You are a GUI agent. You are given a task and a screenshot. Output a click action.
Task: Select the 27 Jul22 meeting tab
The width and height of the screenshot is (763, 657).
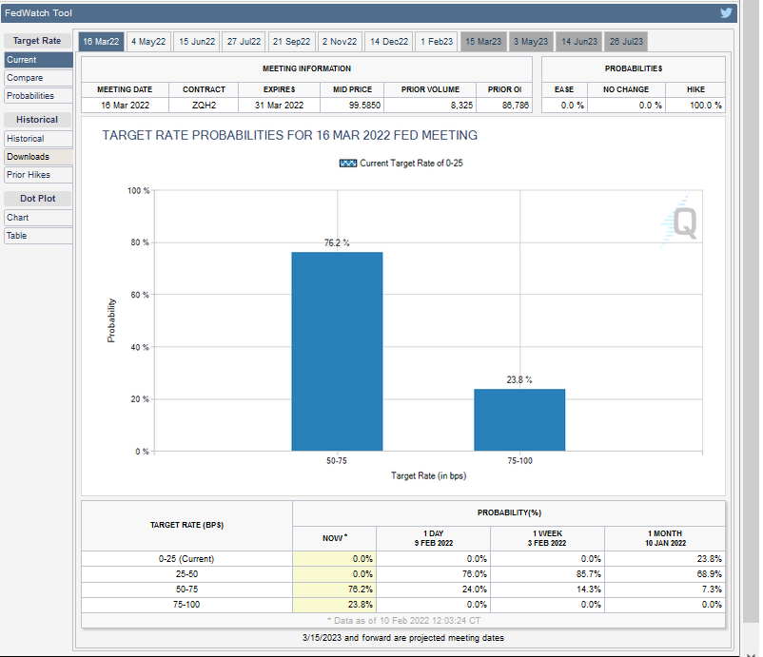coord(244,41)
